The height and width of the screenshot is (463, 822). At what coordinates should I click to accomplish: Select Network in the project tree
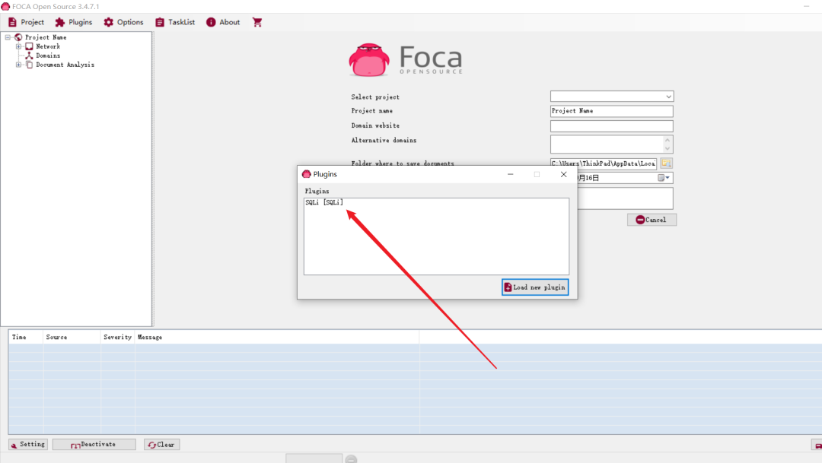[48, 46]
